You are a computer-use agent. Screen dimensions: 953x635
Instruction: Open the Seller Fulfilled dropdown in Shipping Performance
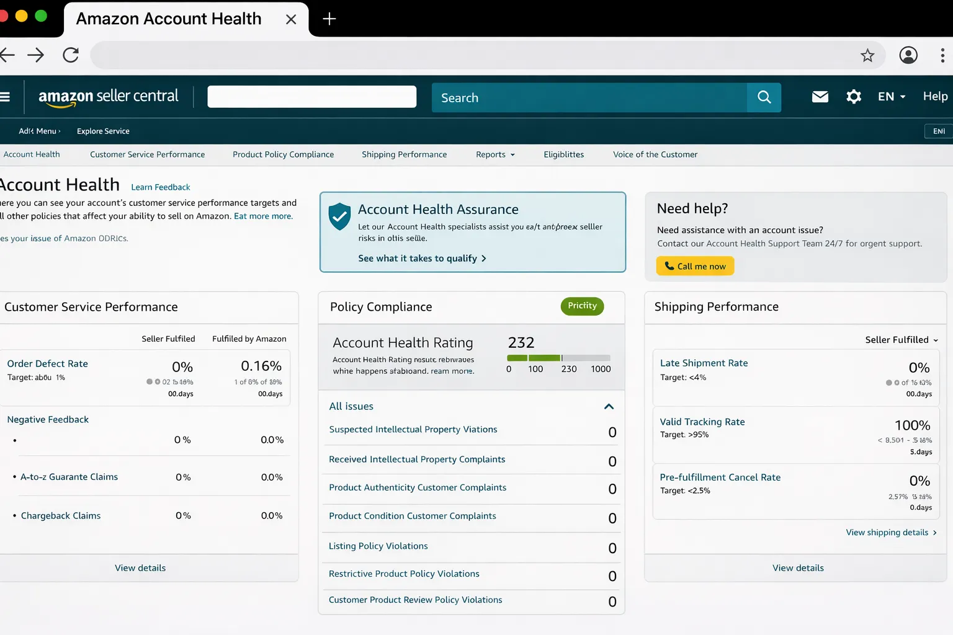point(902,340)
